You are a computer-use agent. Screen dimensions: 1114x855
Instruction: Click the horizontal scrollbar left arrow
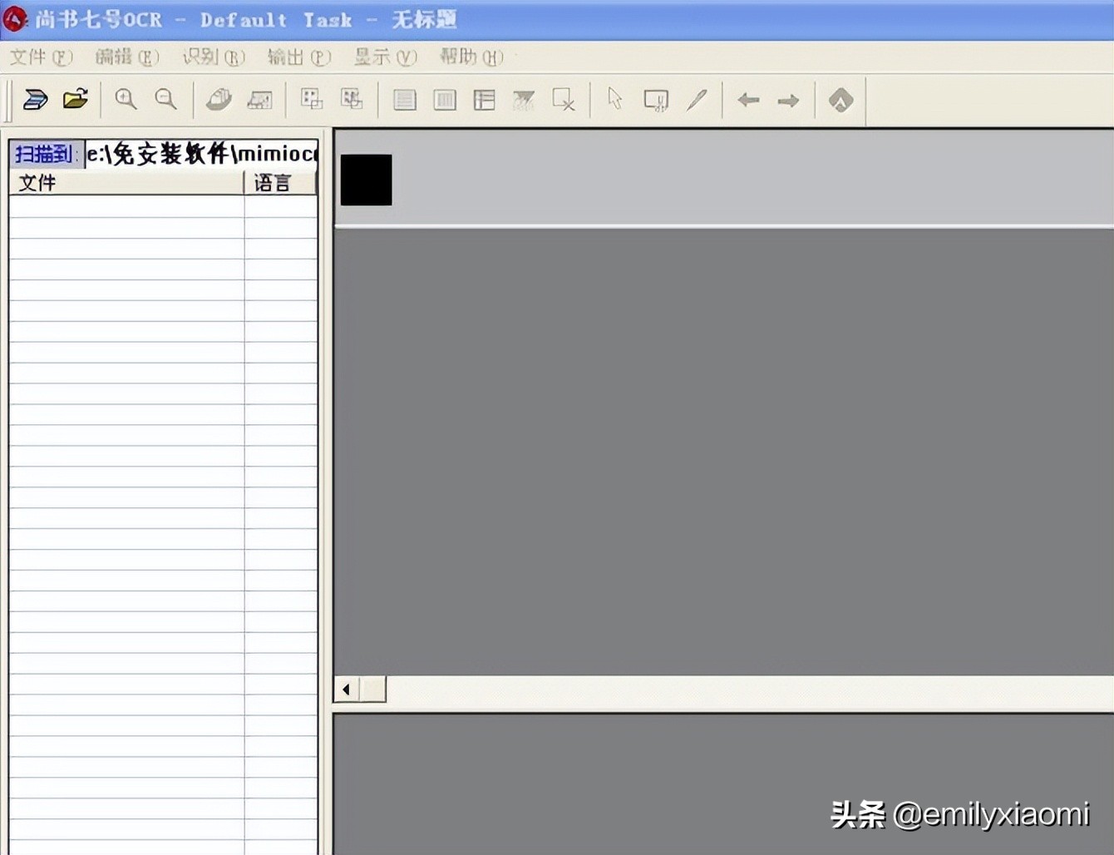[346, 689]
